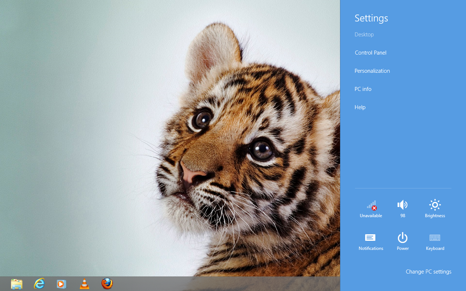Launch Firefox from taskbar

(x=107, y=284)
